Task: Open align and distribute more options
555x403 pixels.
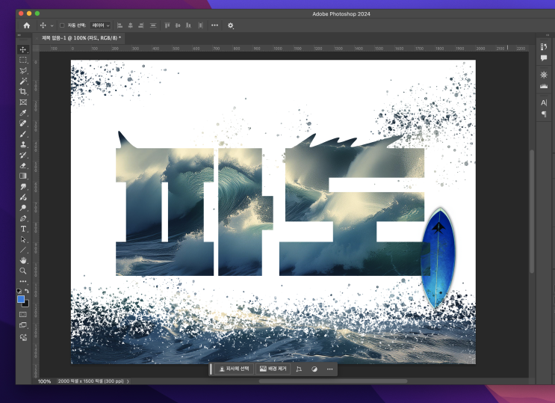Action: 214,25
